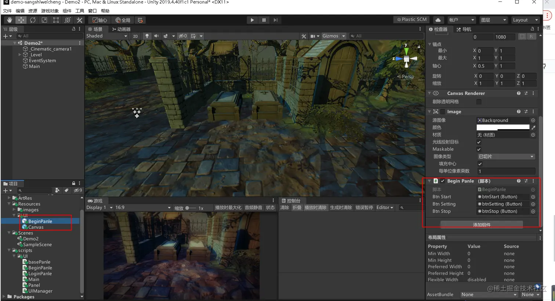Open the Window menu
This screenshot has height=301, width=555.
point(92,11)
